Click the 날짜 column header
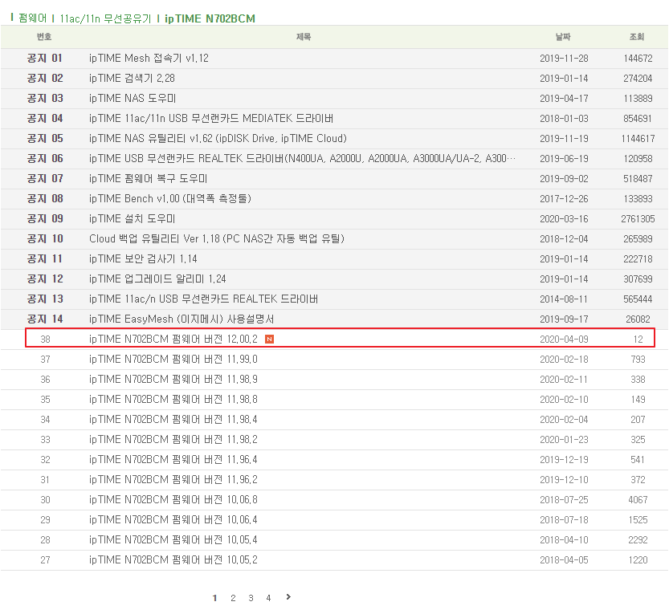Image resolution: width=669 pixels, height=610 pixels. click(563, 37)
